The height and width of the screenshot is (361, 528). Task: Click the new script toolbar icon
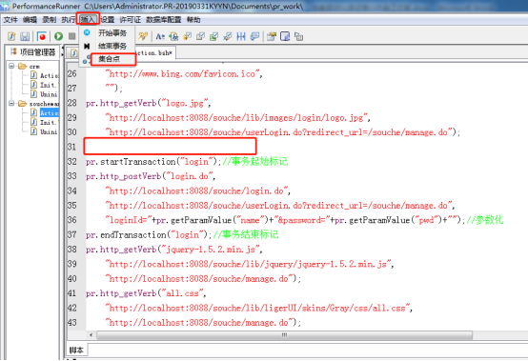[x=11, y=36]
